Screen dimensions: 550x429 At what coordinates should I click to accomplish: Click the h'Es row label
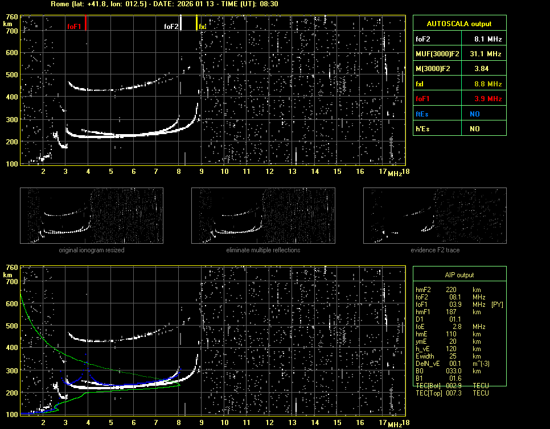[x=422, y=129]
